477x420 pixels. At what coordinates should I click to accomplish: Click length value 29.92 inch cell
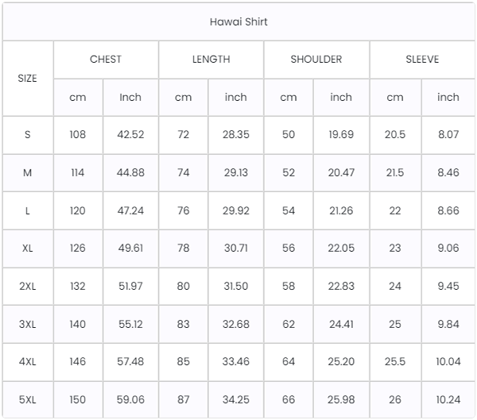click(236, 210)
